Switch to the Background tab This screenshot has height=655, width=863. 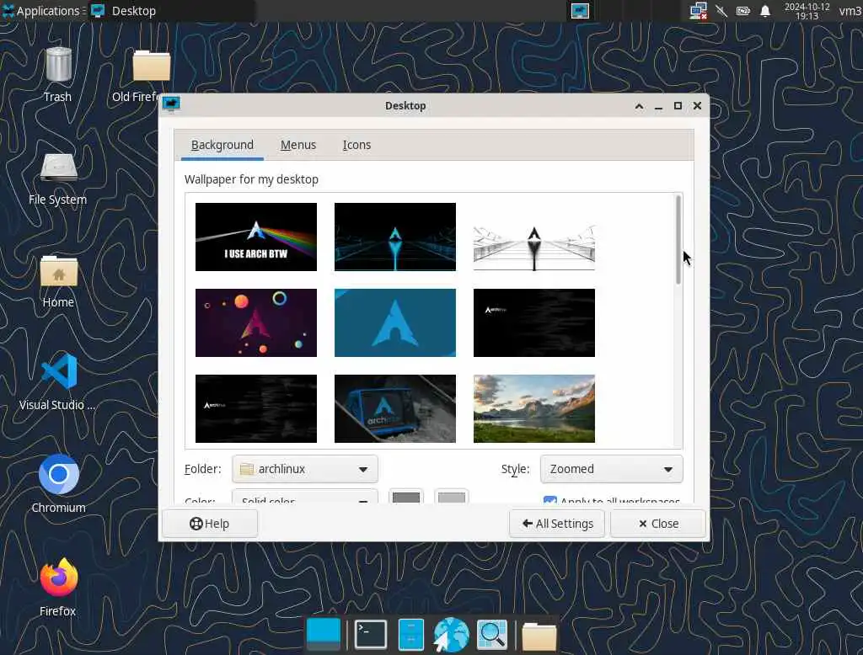click(x=222, y=145)
